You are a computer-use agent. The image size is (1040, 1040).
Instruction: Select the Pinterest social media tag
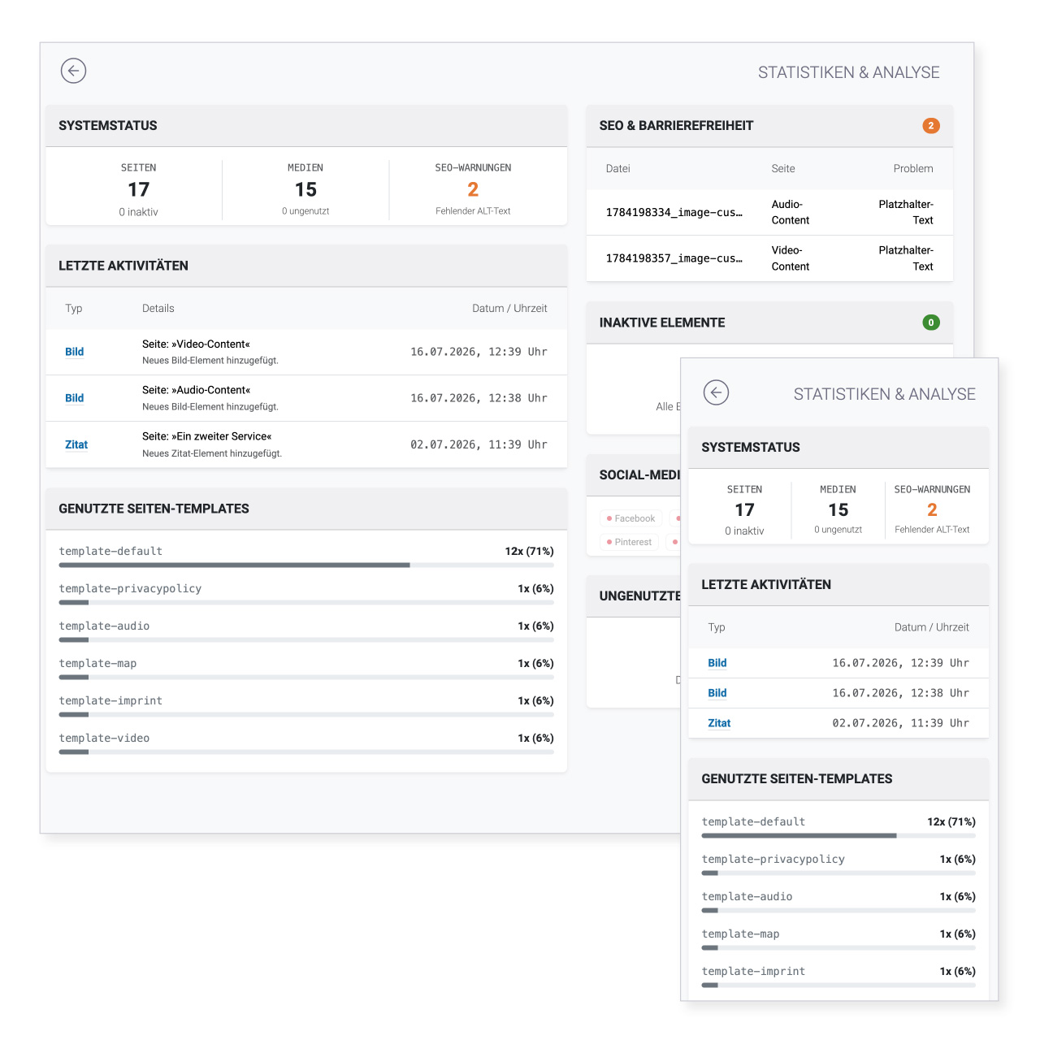click(x=630, y=542)
